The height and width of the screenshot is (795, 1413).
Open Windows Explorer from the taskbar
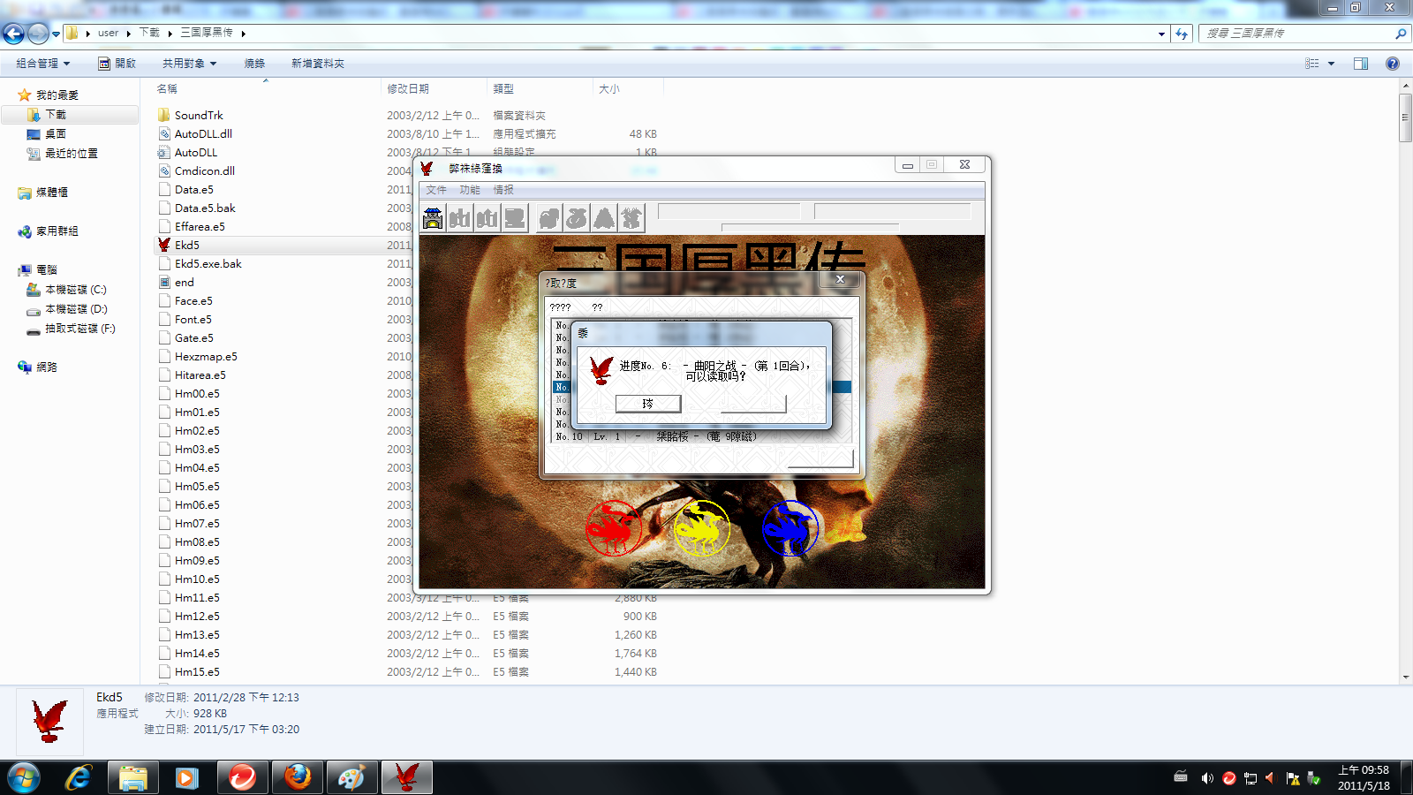(133, 777)
